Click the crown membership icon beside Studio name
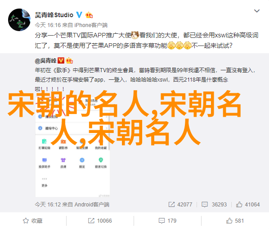Screen dimensions: 269x229 coord(89,15)
